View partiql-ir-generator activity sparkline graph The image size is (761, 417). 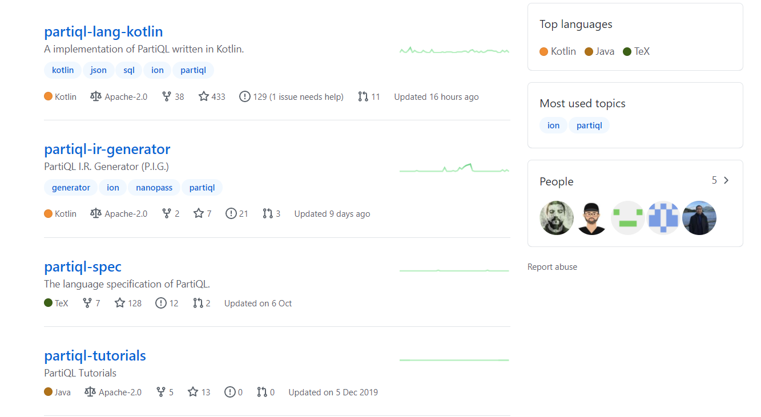[454, 168]
